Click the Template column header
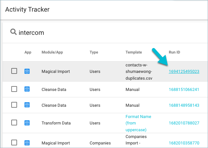Viewport: 208px width, 148px height. 134,52
